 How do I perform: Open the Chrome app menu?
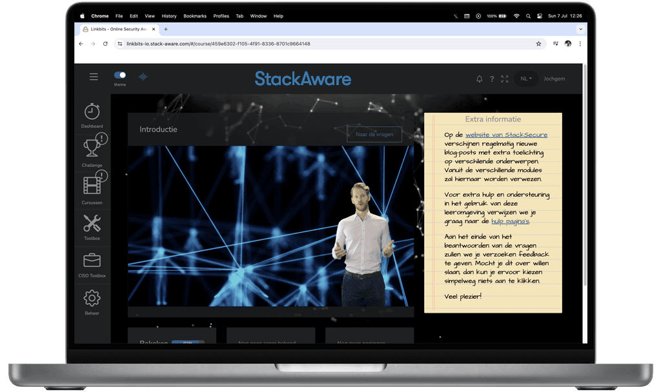tap(100, 16)
